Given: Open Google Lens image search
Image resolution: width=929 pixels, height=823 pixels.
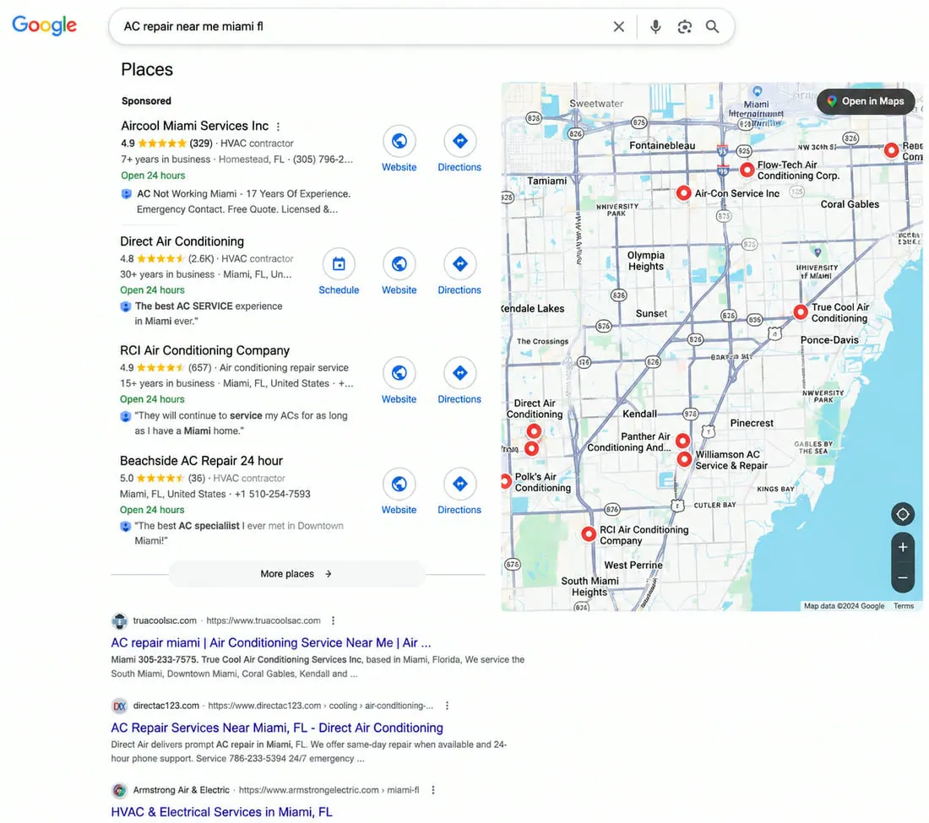Looking at the screenshot, I should click(x=684, y=27).
